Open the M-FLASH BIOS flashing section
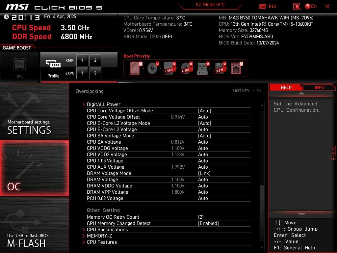Viewport: 337px width, 253px height. (x=34, y=225)
